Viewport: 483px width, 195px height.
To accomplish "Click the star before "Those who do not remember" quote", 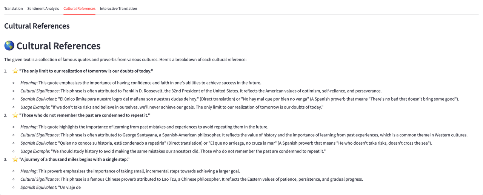I will pyautogui.click(x=15, y=115).
